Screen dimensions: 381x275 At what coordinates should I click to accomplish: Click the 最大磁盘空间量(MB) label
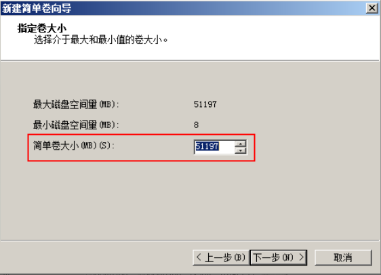click(x=76, y=104)
